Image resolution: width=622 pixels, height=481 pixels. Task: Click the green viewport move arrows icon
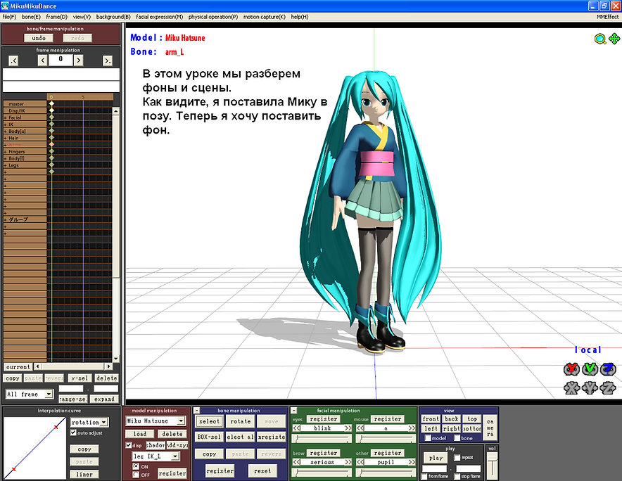pos(614,39)
